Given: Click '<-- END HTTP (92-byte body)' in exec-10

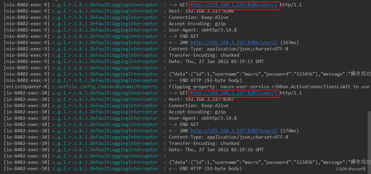Looking at the screenshot, I should (x=205, y=169).
